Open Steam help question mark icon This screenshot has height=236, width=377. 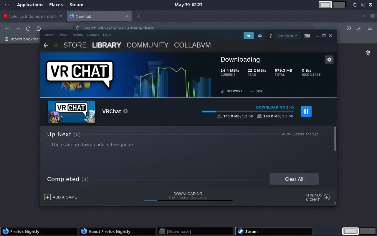270,36
